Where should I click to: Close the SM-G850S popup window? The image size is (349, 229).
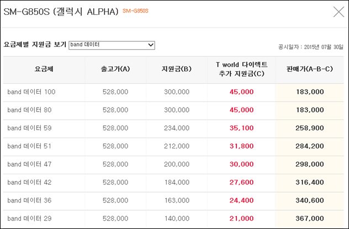point(339,12)
